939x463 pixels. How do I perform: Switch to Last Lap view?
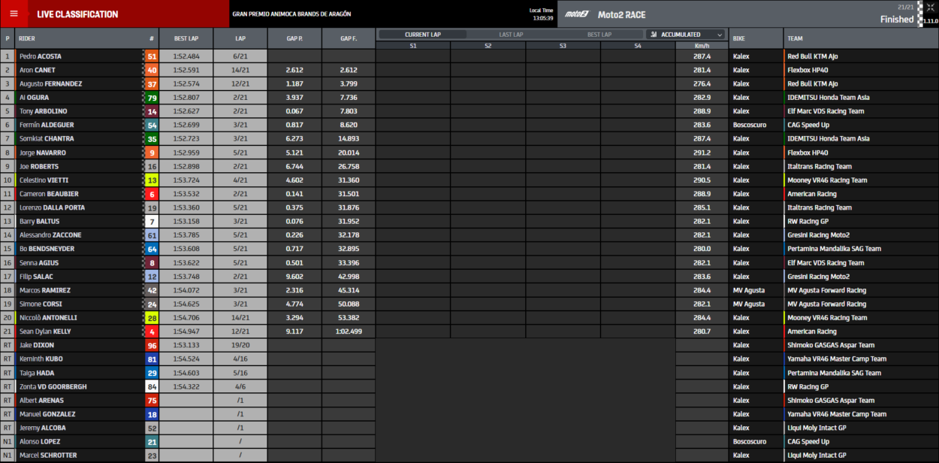(x=511, y=35)
